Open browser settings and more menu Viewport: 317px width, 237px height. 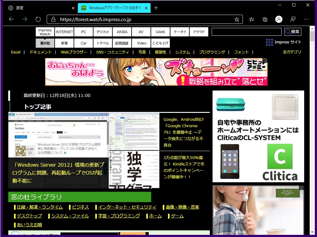click(x=306, y=20)
